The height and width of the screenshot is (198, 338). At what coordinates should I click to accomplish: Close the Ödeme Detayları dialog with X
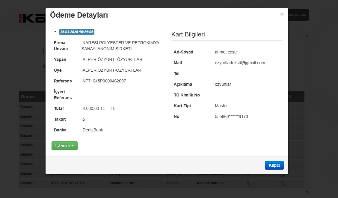point(282,14)
